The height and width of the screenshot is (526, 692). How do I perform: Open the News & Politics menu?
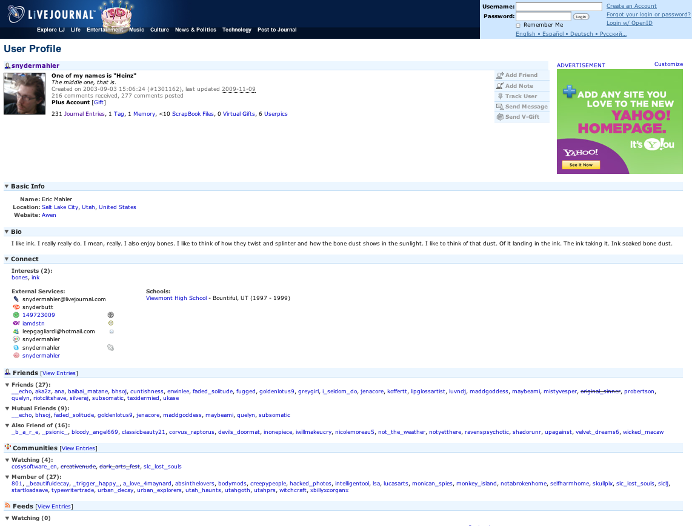point(196,30)
